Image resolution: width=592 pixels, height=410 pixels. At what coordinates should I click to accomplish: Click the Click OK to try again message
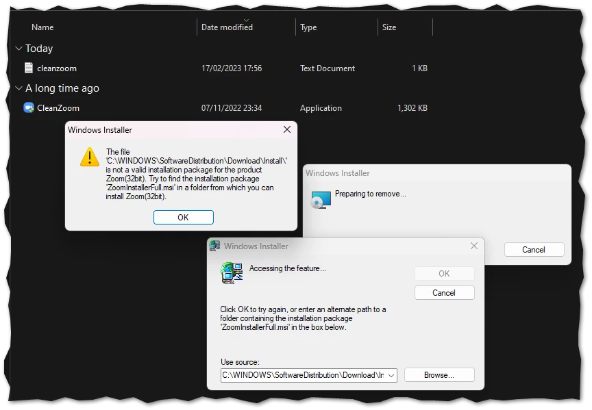303,318
